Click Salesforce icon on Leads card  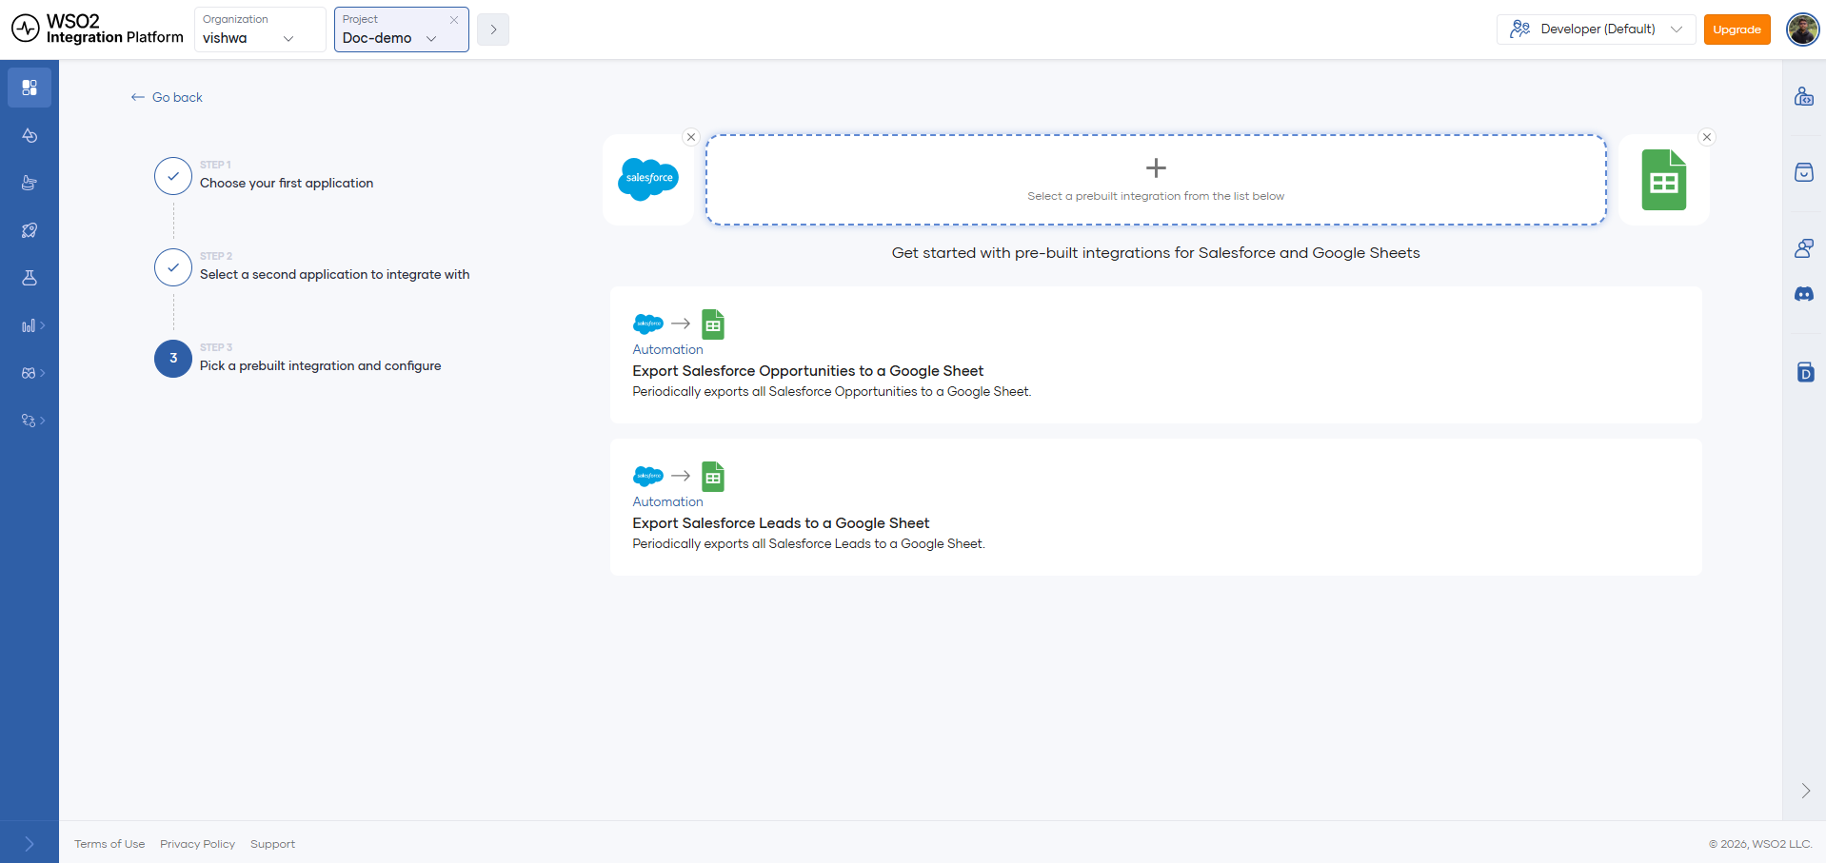pos(648,476)
